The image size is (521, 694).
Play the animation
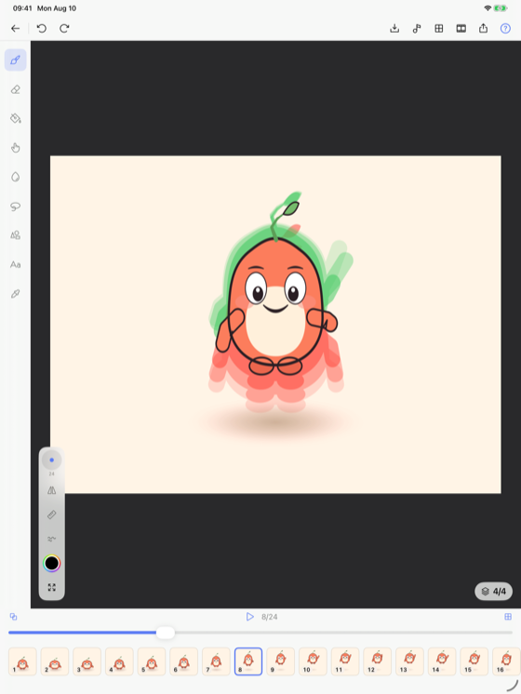coord(250,617)
